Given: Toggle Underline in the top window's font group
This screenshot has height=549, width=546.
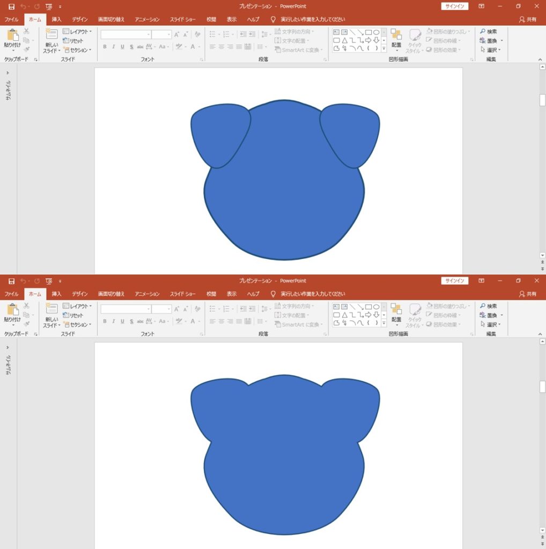Looking at the screenshot, I should (122, 47).
